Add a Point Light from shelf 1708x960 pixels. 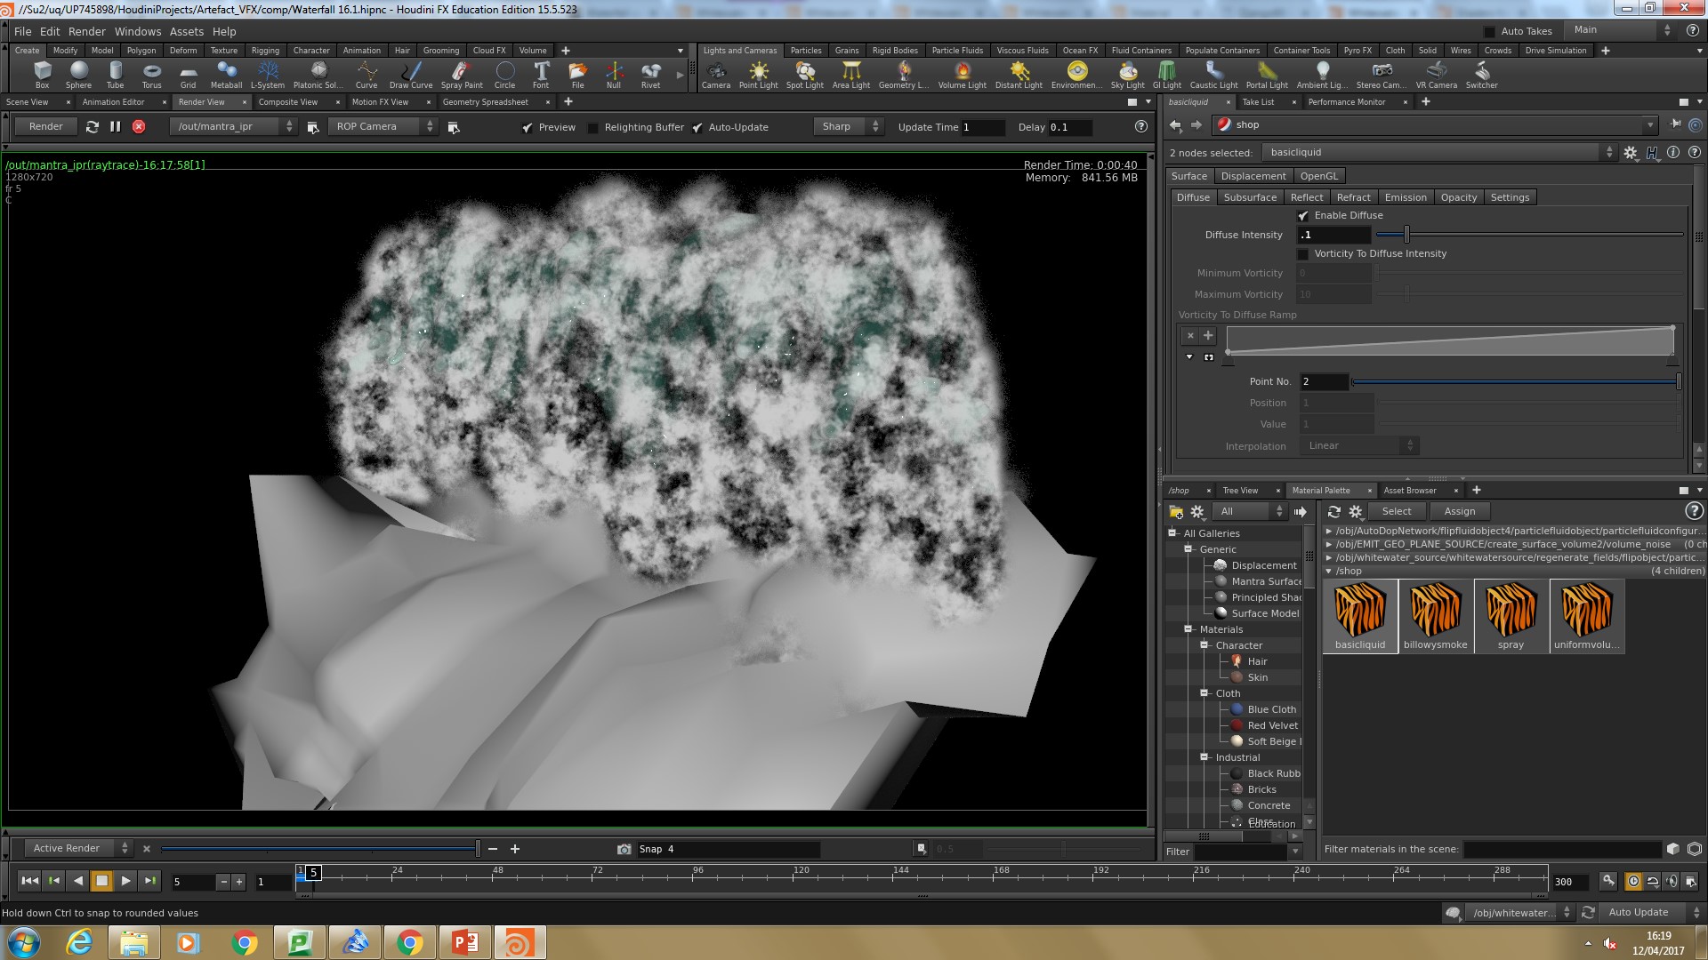click(758, 75)
